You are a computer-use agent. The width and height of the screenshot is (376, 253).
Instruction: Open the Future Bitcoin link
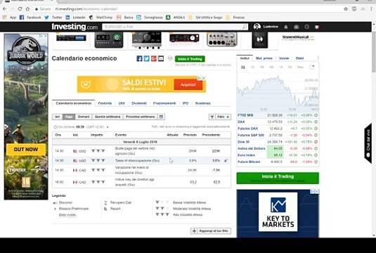tap(249, 162)
